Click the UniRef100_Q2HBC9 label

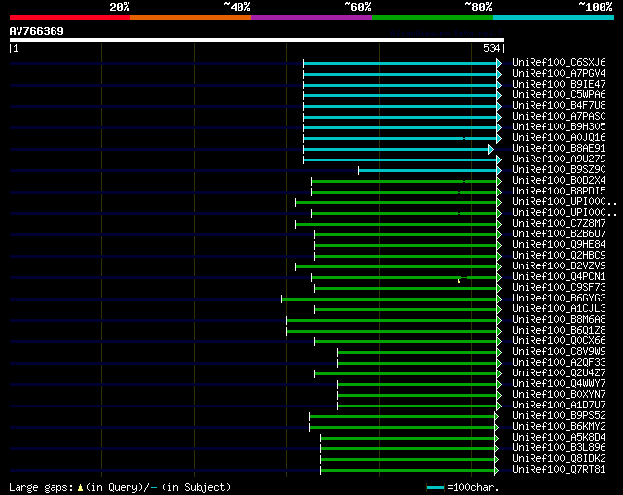(559, 256)
